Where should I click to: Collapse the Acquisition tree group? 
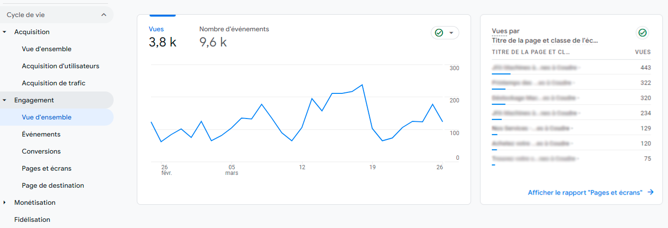[x=5, y=32]
